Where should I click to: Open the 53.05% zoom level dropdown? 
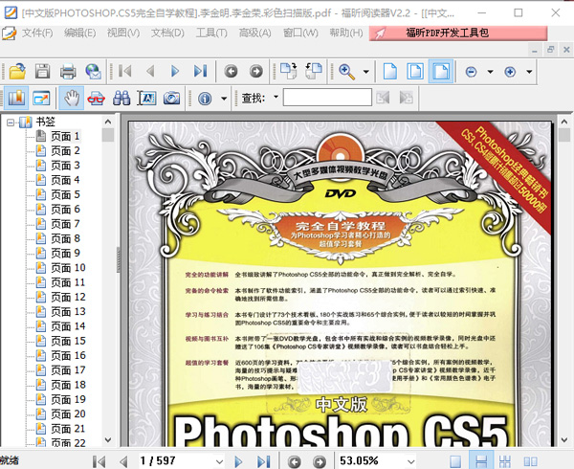click(411, 461)
